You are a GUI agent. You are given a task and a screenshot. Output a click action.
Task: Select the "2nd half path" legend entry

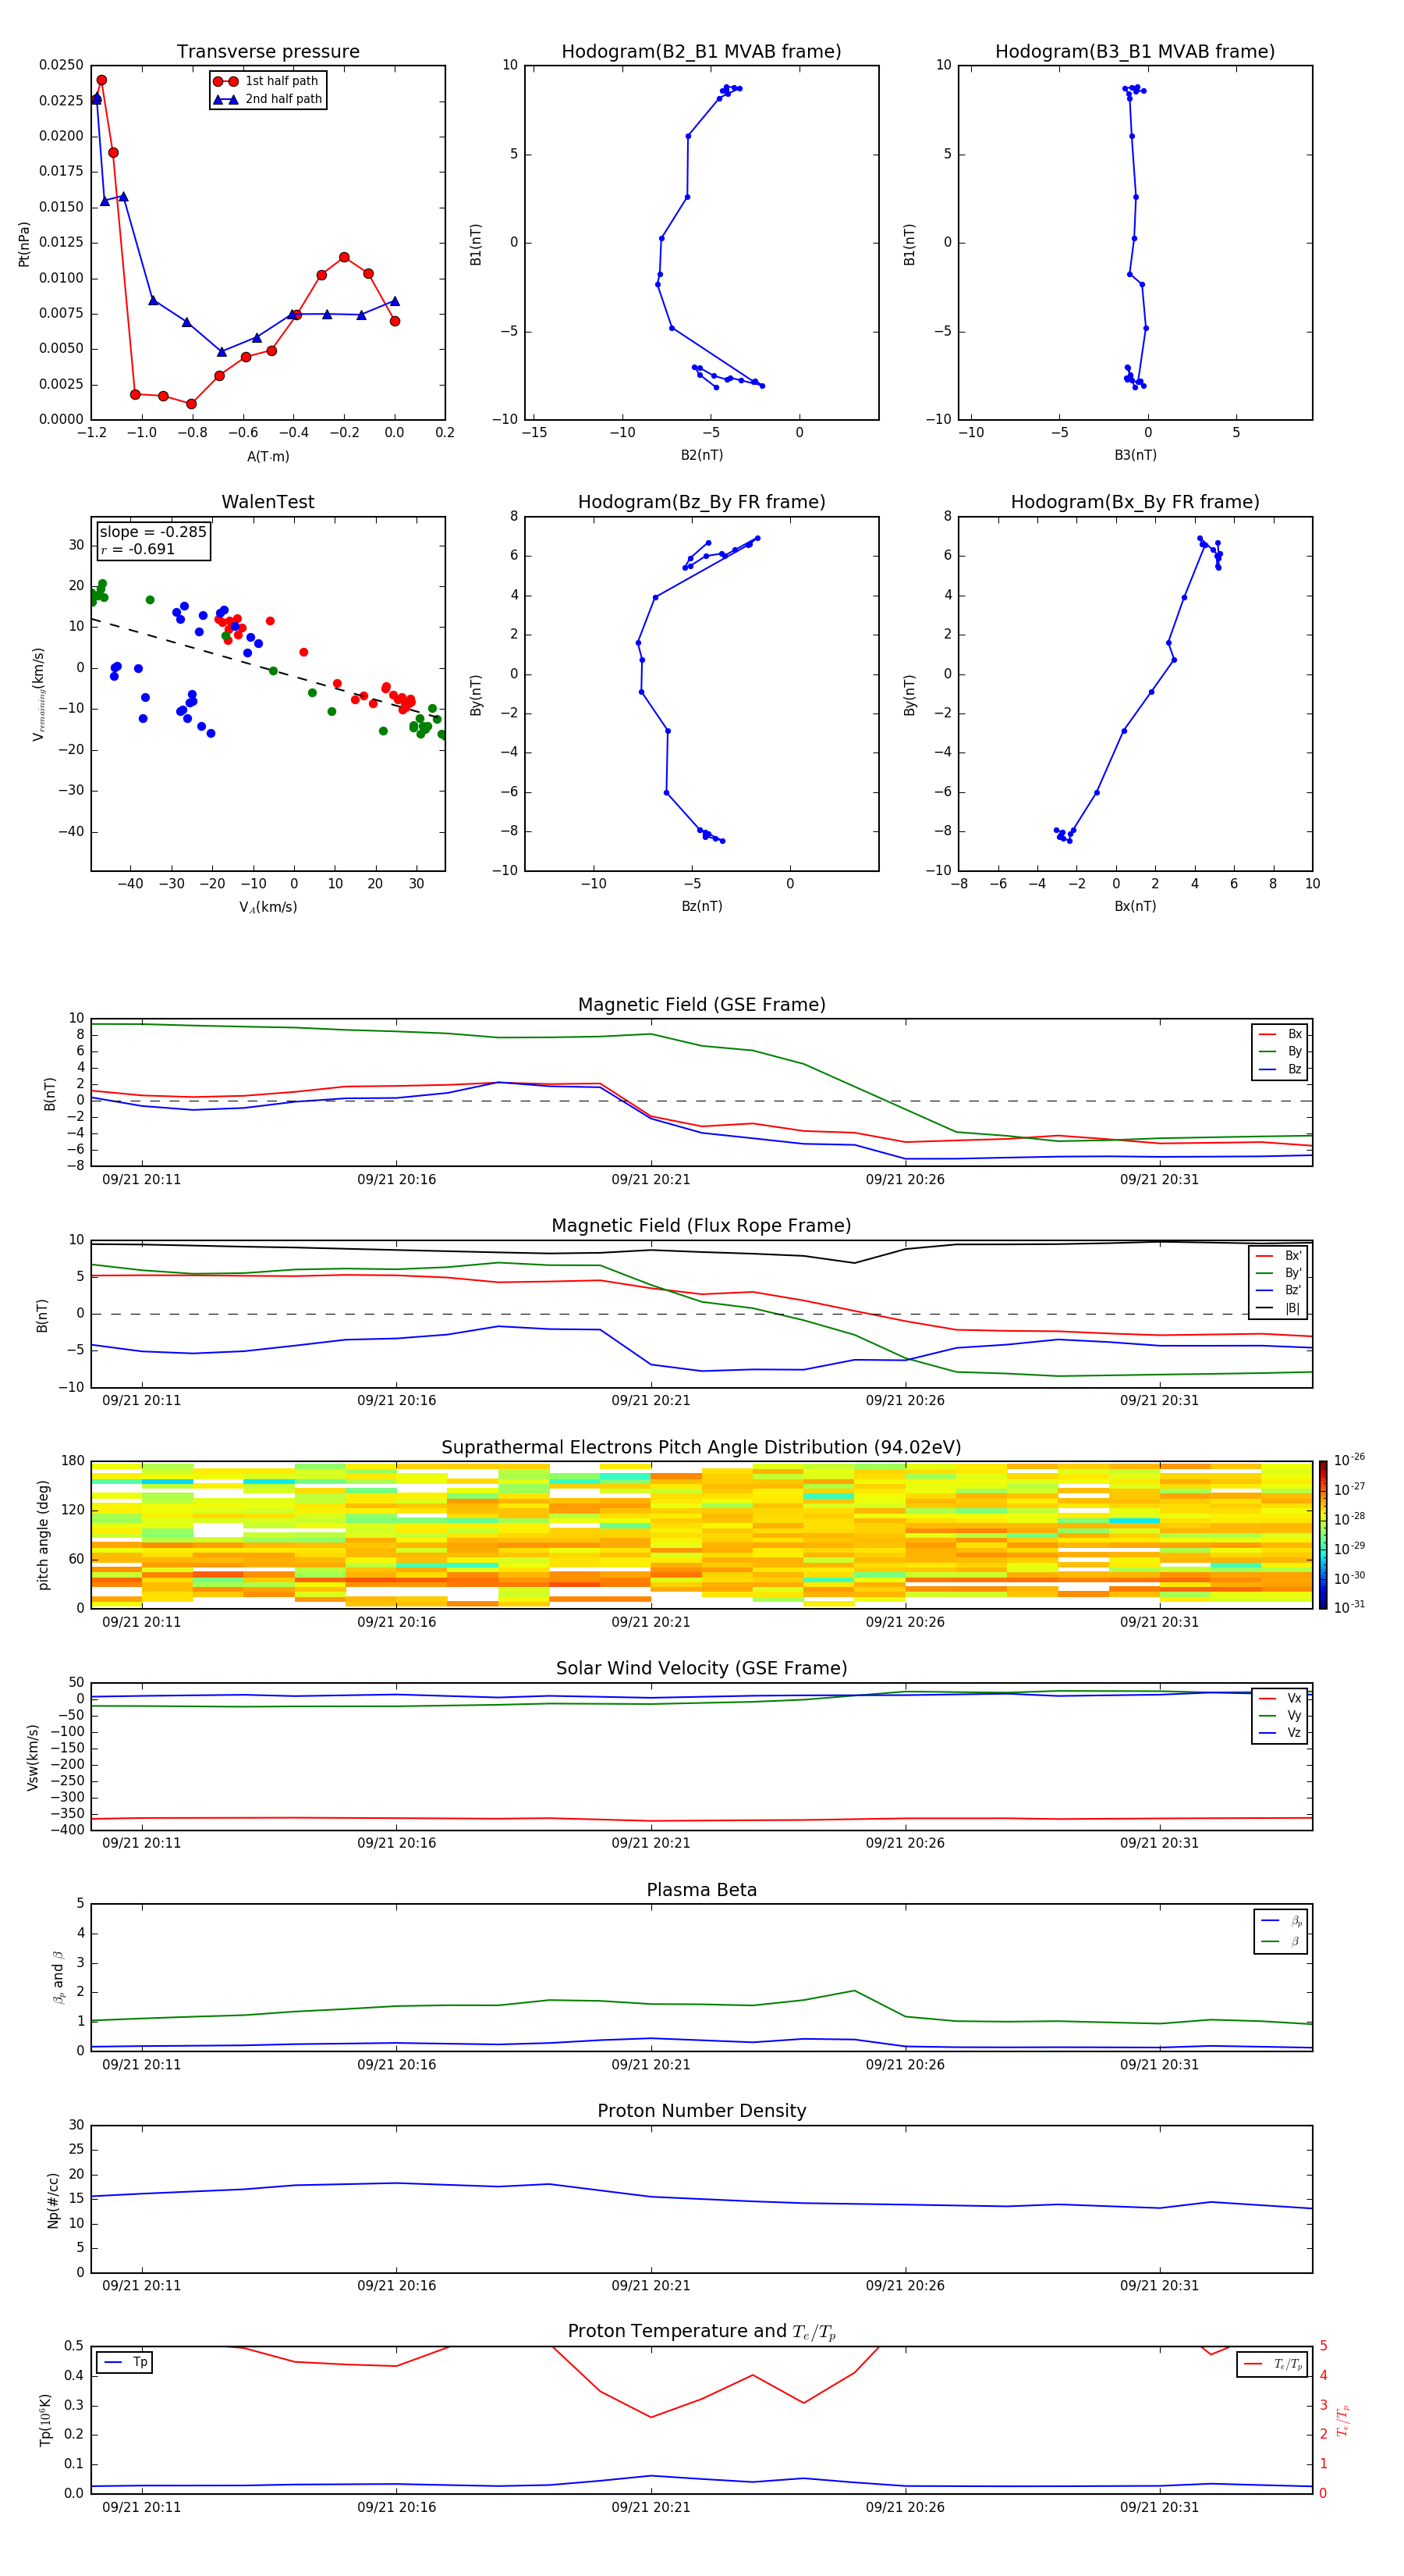(x=268, y=99)
